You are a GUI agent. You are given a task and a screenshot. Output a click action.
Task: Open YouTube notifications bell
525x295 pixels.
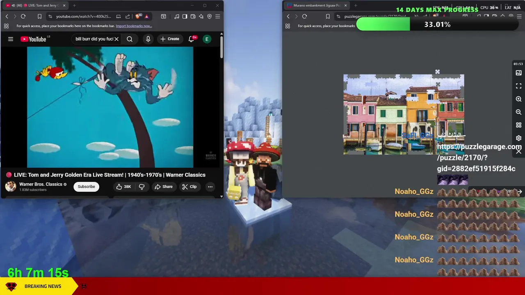click(x=191, y=39)
